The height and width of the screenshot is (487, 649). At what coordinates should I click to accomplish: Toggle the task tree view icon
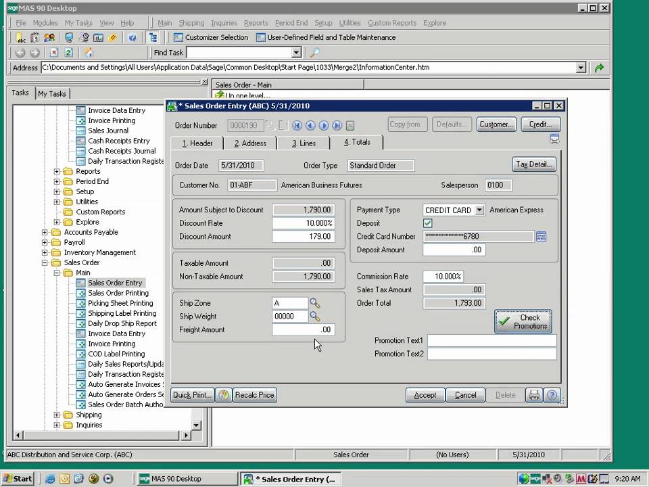[153, 38]
